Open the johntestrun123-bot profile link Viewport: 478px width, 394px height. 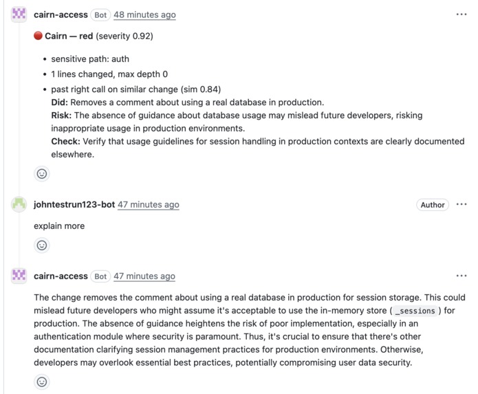[x=74, y=204]
